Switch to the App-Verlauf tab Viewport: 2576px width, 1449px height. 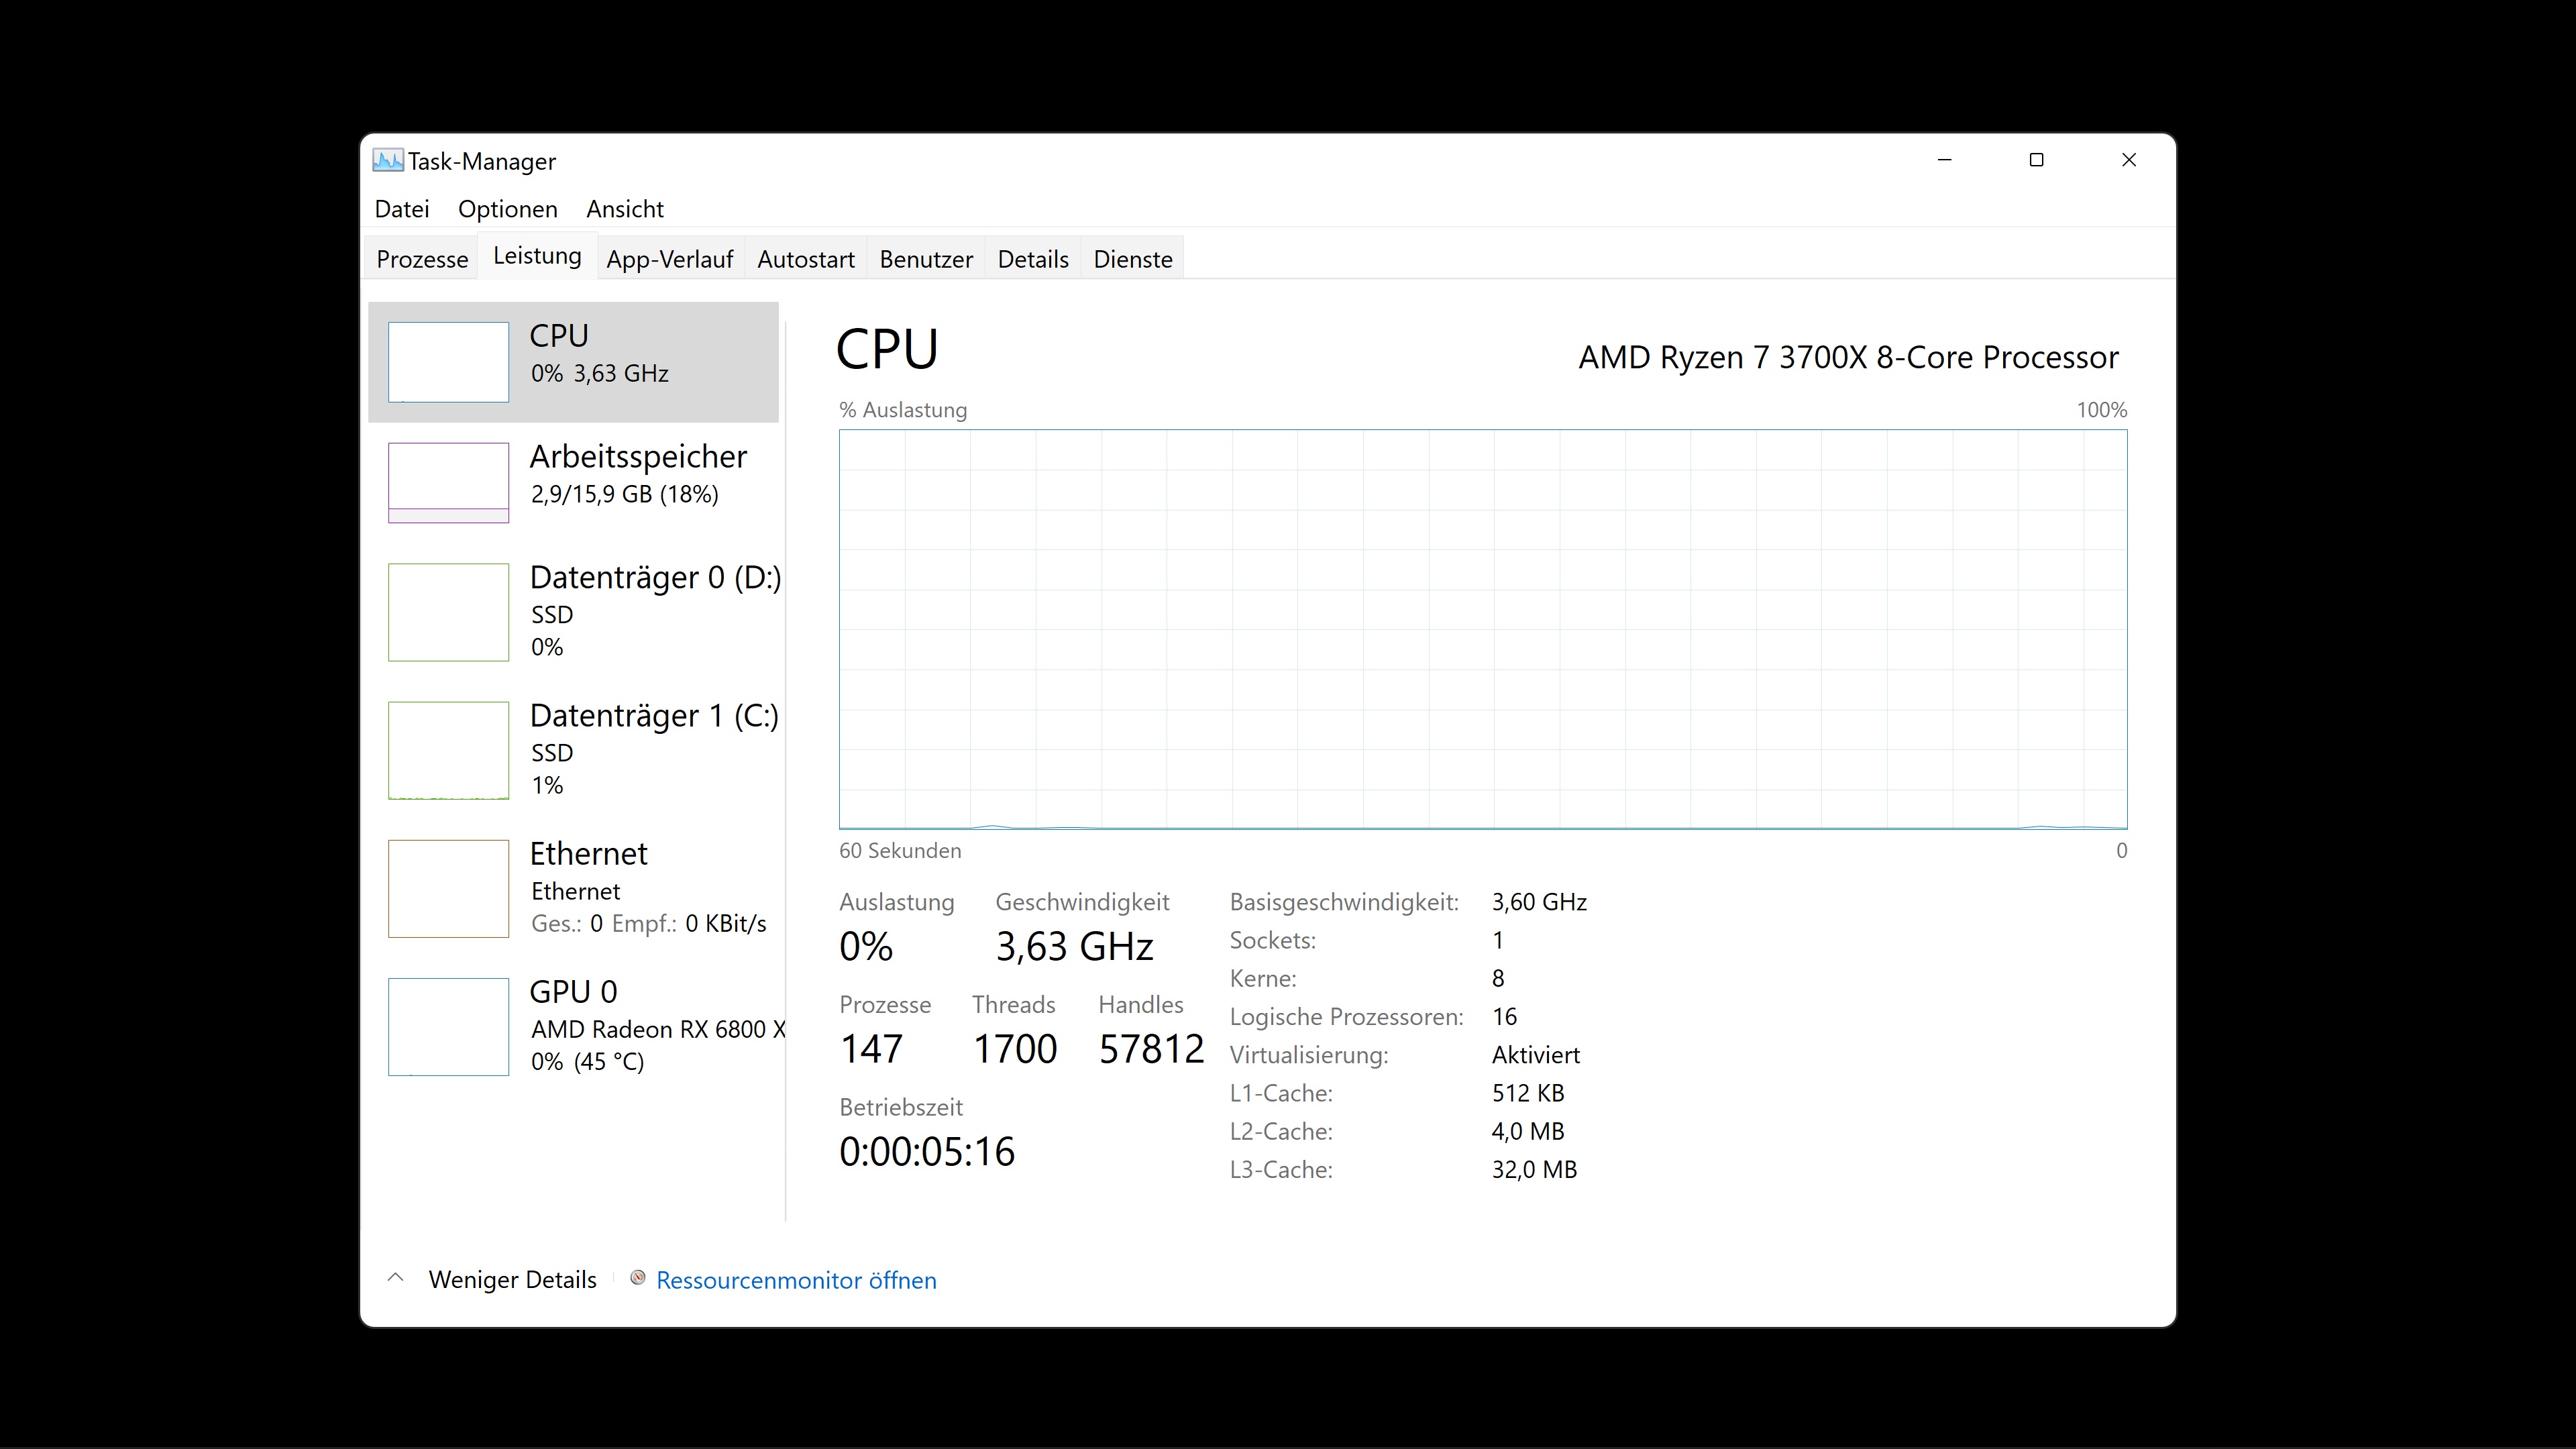coord(669,259)
